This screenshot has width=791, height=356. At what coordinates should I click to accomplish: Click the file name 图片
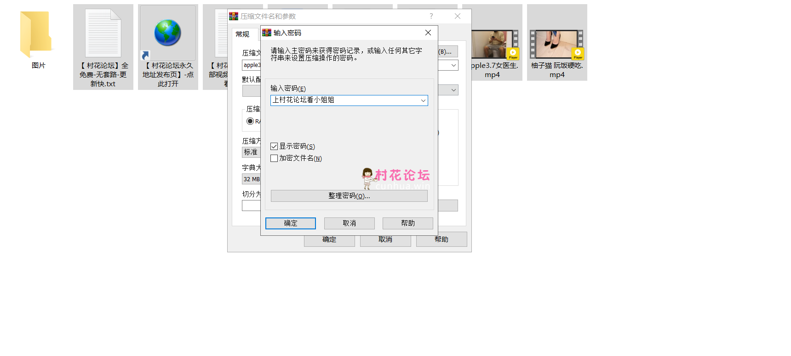pos(39,66)
